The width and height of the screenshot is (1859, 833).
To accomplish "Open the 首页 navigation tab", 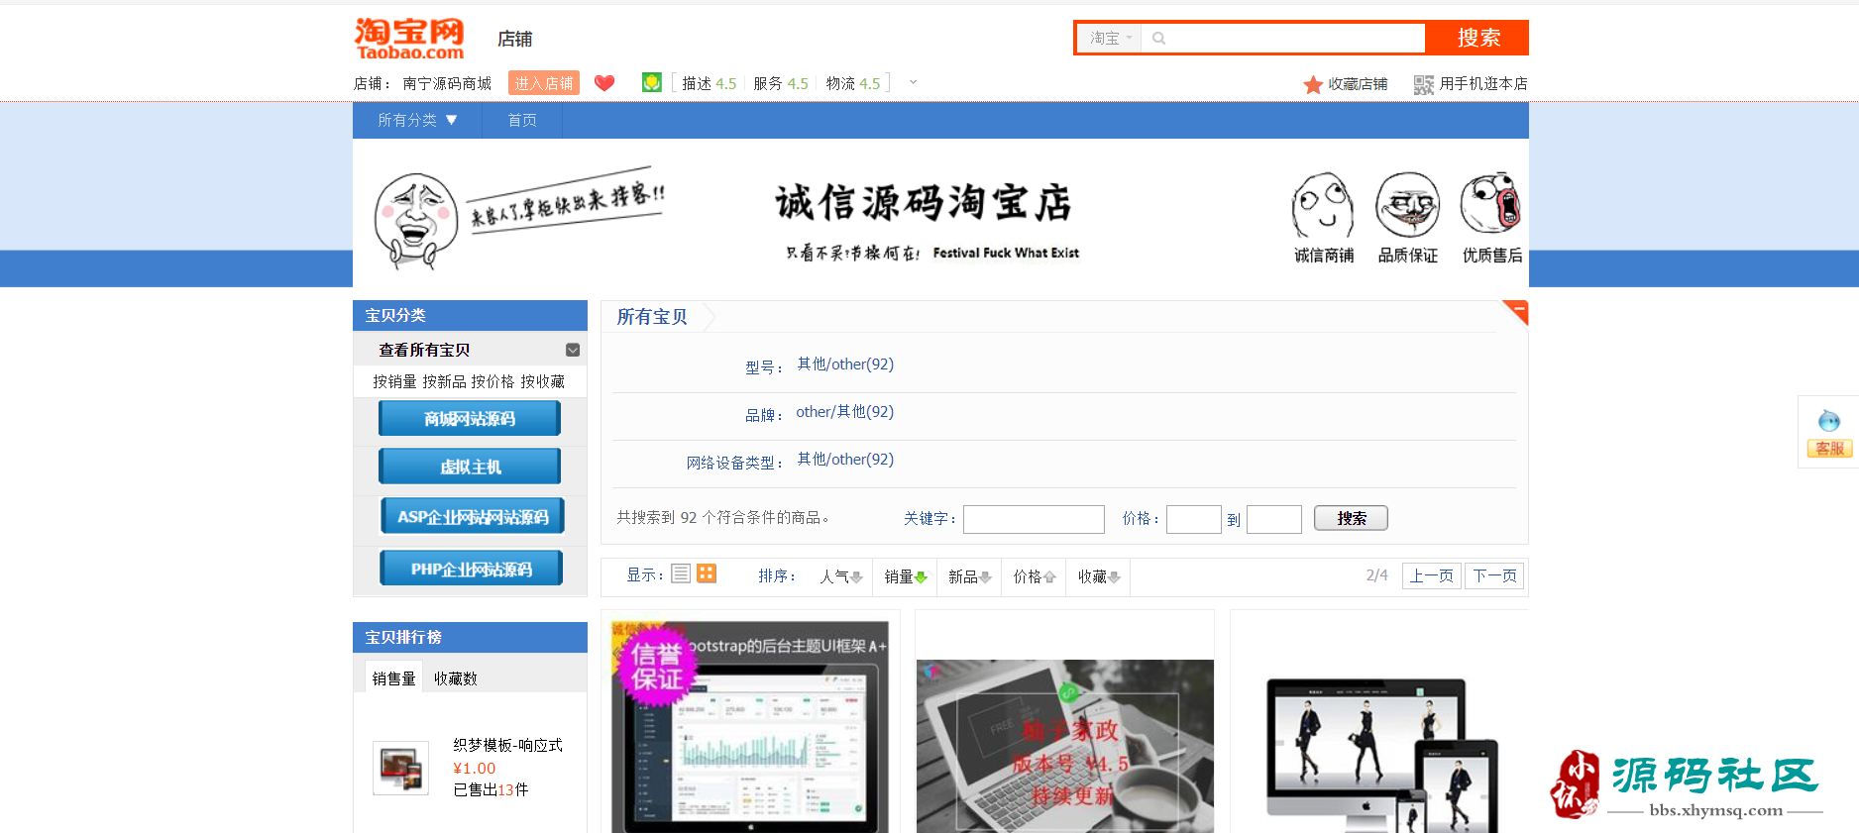I will (522, 120).
